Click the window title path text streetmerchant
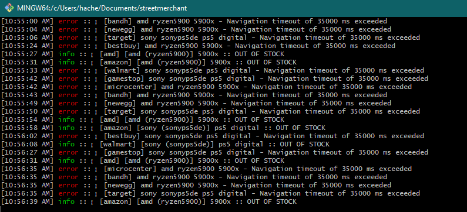Viewport: 467px width, 212px height. pos(163,8)
